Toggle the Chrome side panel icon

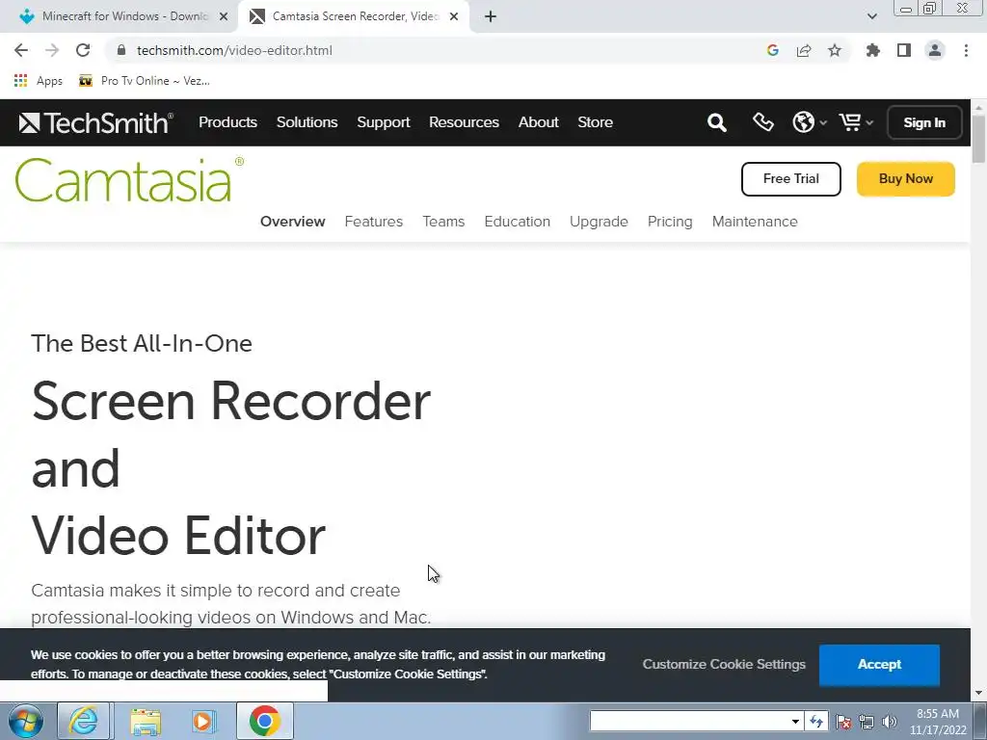pyautogui.click(x=904, y=50)
